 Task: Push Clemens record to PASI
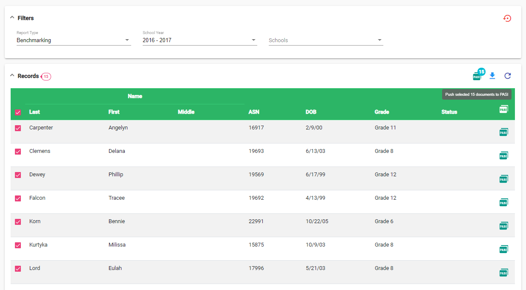tap(503, 155)
